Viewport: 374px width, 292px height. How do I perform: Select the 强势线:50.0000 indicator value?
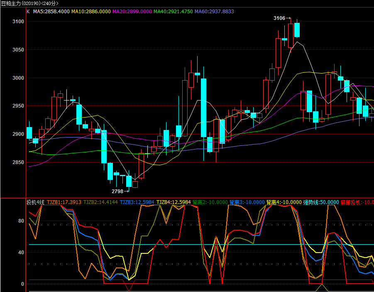click(x=321, y=202)
